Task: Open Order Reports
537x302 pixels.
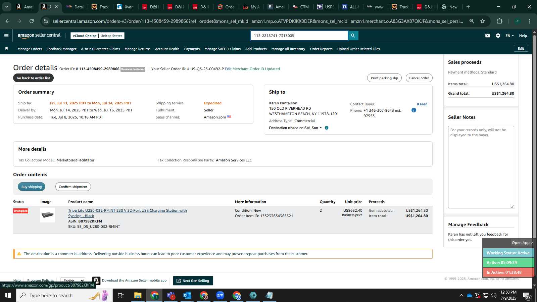Action: (x=321, y=49)
